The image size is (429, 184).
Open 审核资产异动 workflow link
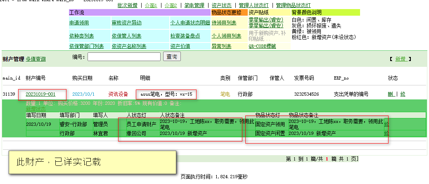pos(126,23)
